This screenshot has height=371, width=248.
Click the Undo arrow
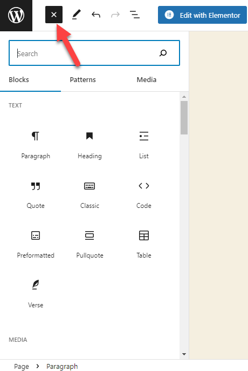coord(96,15)
